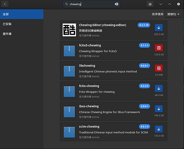184x149 pixels.
Task: Select the 全部 sidebar tab
Action: point(22,14)
